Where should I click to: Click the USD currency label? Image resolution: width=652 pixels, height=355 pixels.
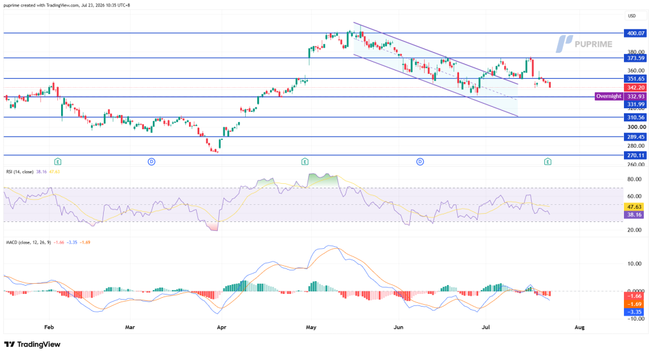[x=632, y=16]
